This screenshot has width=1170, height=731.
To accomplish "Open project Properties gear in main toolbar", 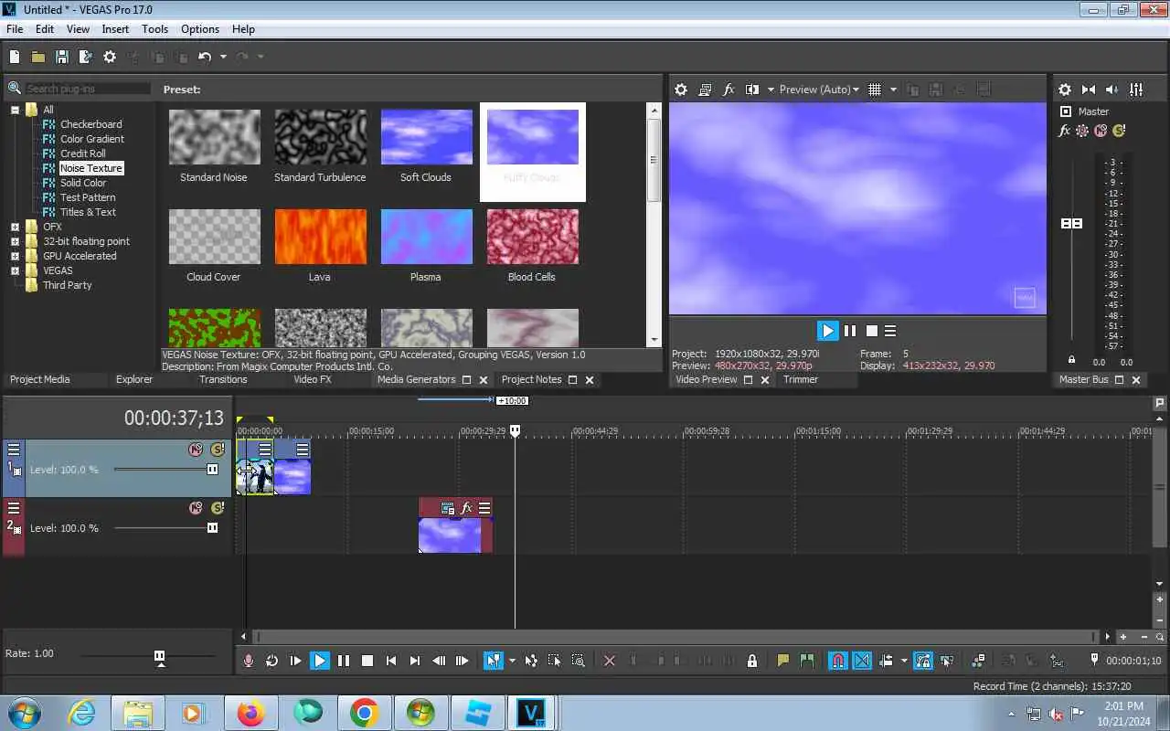I will coord(110,57).
